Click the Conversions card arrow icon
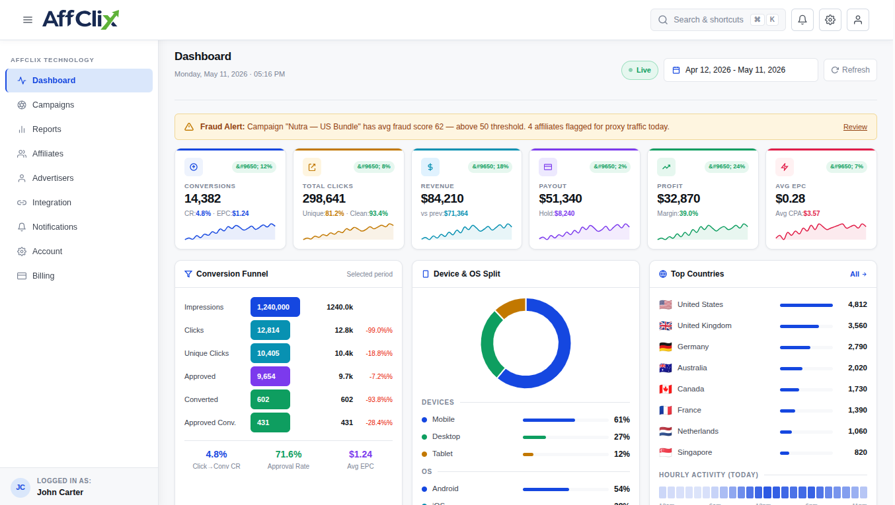The image size is (895, 505). [194, 167]
